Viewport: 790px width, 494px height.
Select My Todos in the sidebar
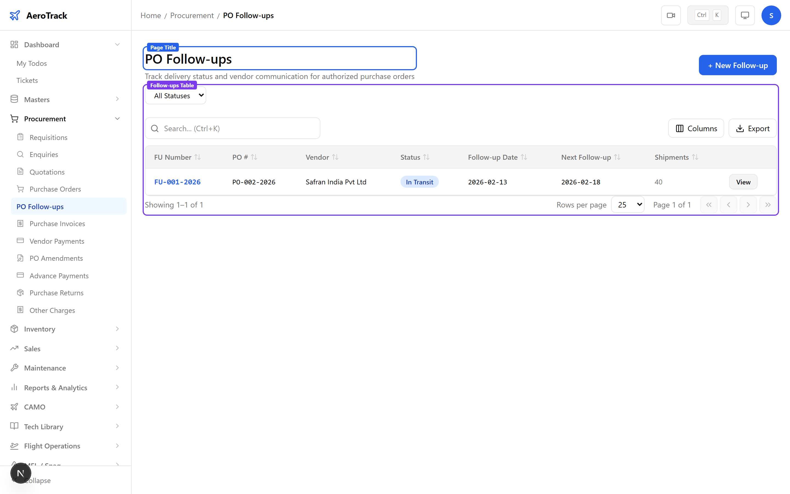pyautogui.click(x=31, y=63)
